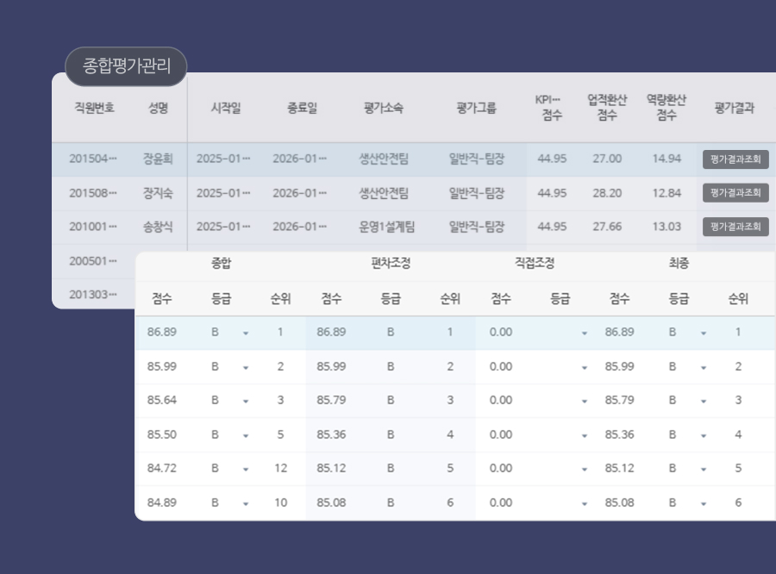This screenshot has height=574, width=776.
Task: Click the 직접조정 score field showing 0.00
Action: point(502,330)
